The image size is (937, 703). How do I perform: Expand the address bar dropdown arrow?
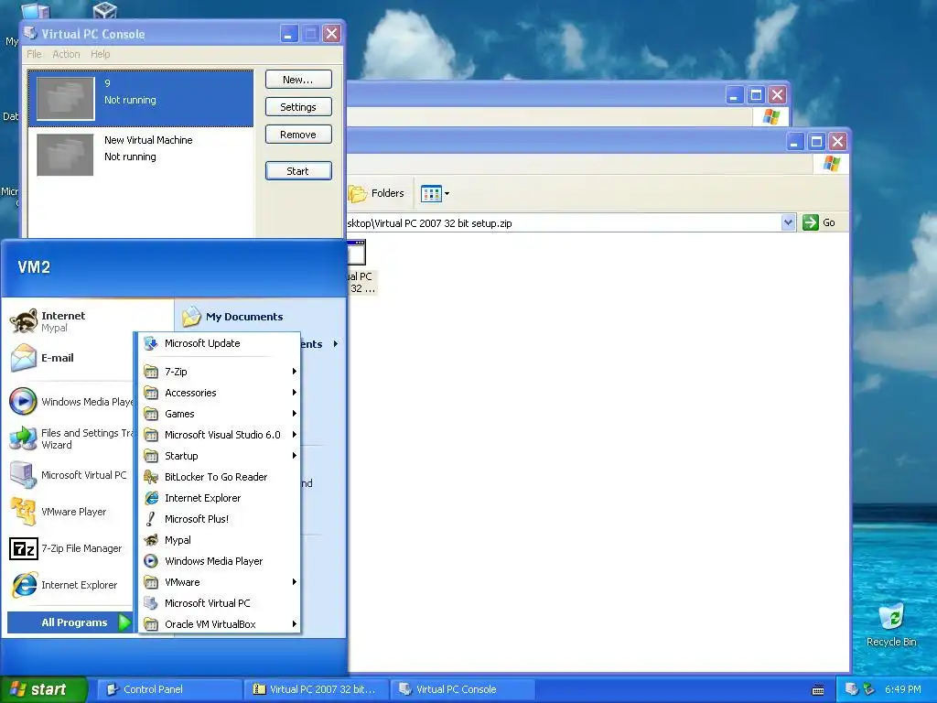(788, 222)
